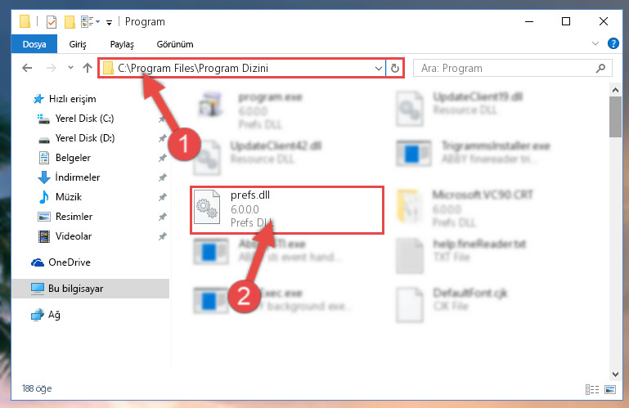Select the prefs.dll file name
This screenshot has height=408, width=629.
pos(250,195)
